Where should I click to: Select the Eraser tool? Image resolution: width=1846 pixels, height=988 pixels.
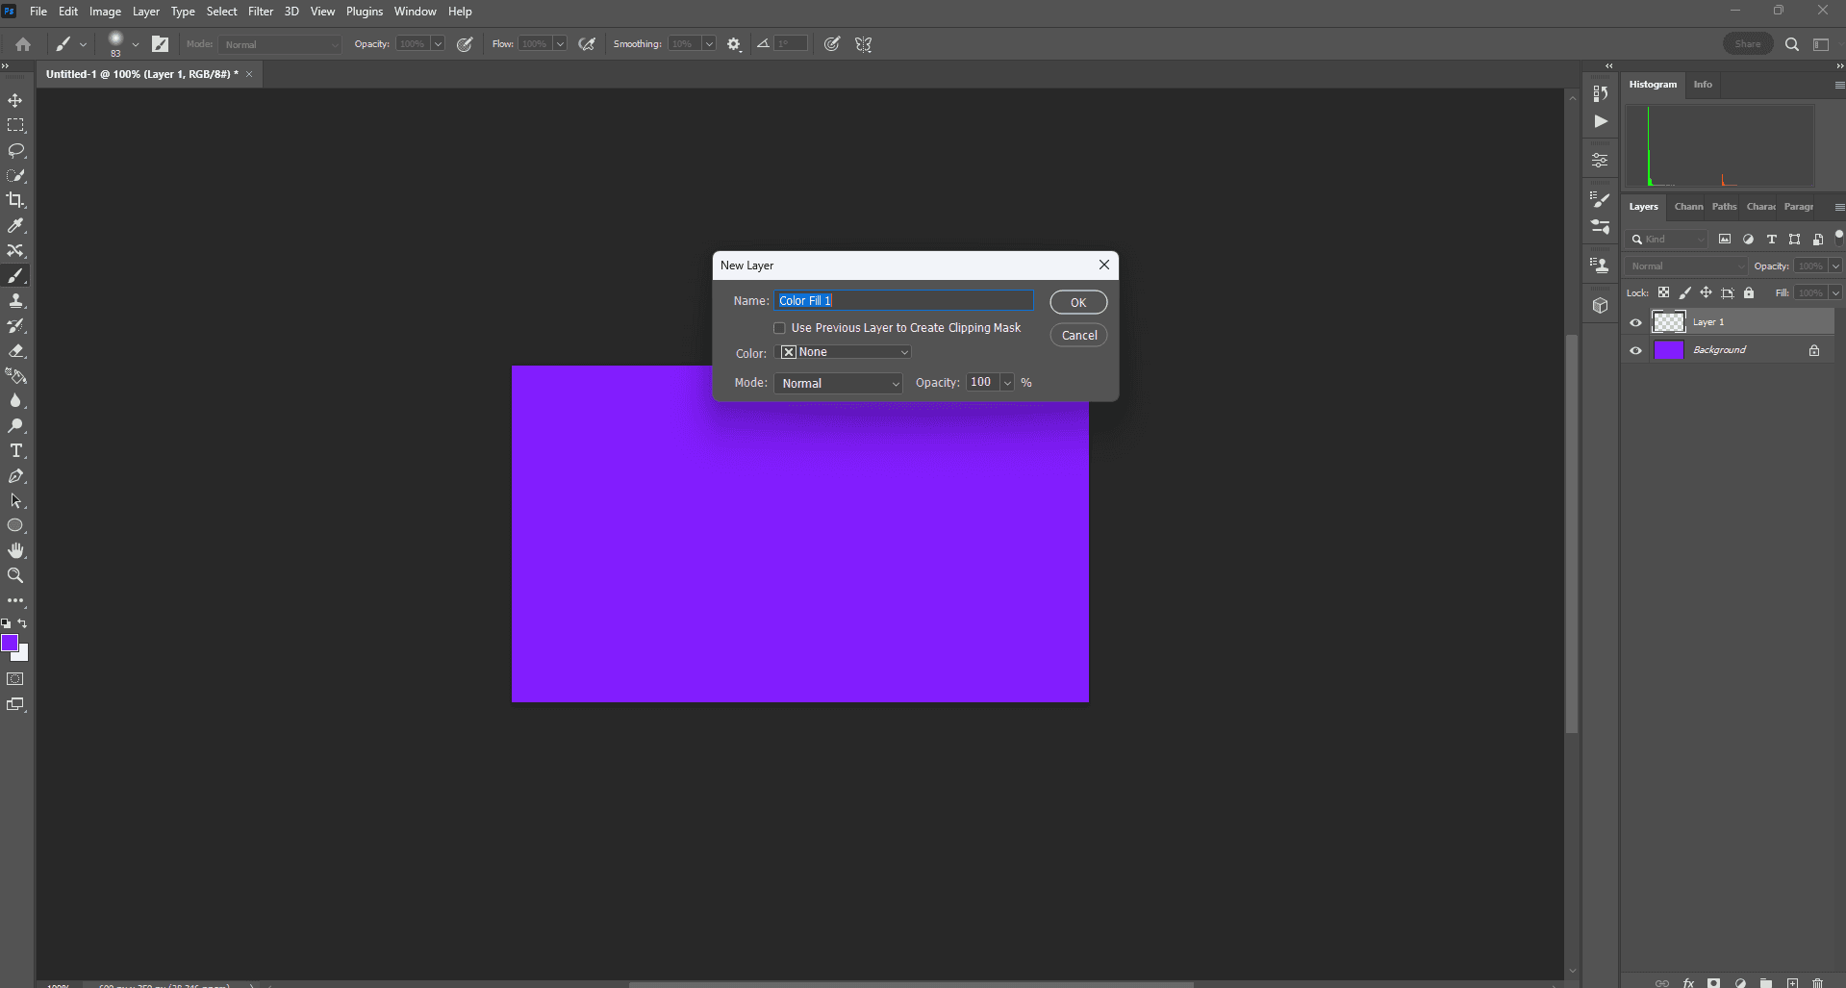click(x=15, y=351)
